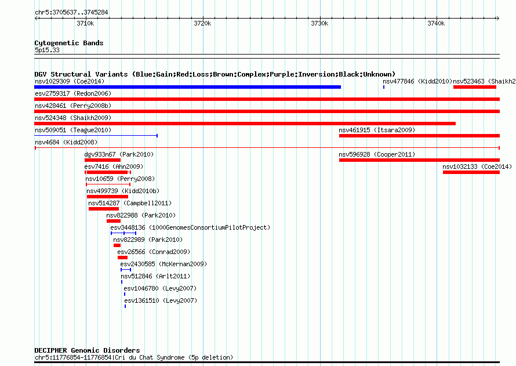Click the red esv26566 bar
This screenshot has width=516, height=366.
[x=122, y=258]
